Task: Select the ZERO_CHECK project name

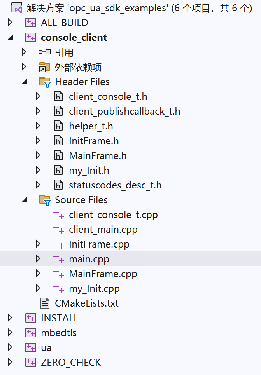Action: [x=71, y=362]
